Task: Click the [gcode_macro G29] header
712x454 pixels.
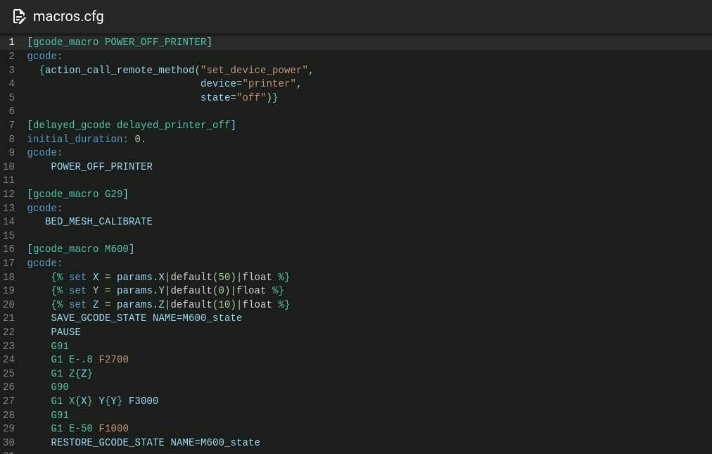Action: tap(77, 194)
